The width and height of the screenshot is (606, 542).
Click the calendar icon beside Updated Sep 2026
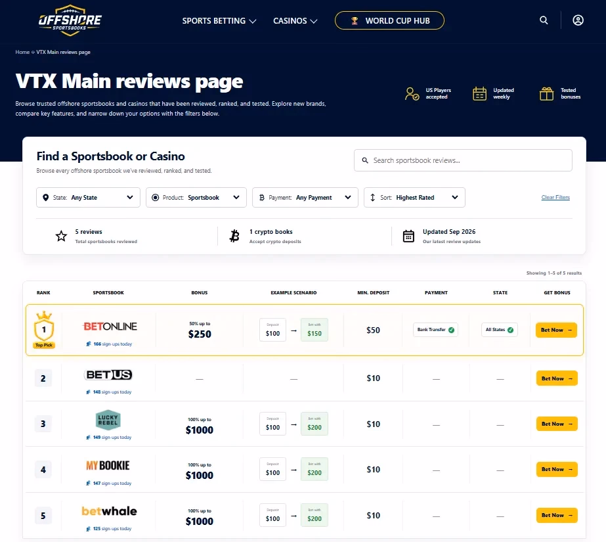tap(408, 236)
